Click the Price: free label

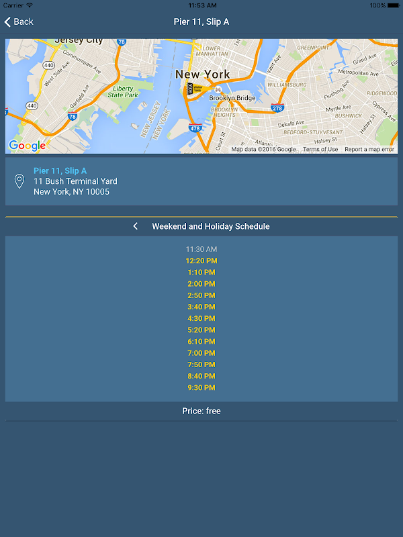pos(201,411)
